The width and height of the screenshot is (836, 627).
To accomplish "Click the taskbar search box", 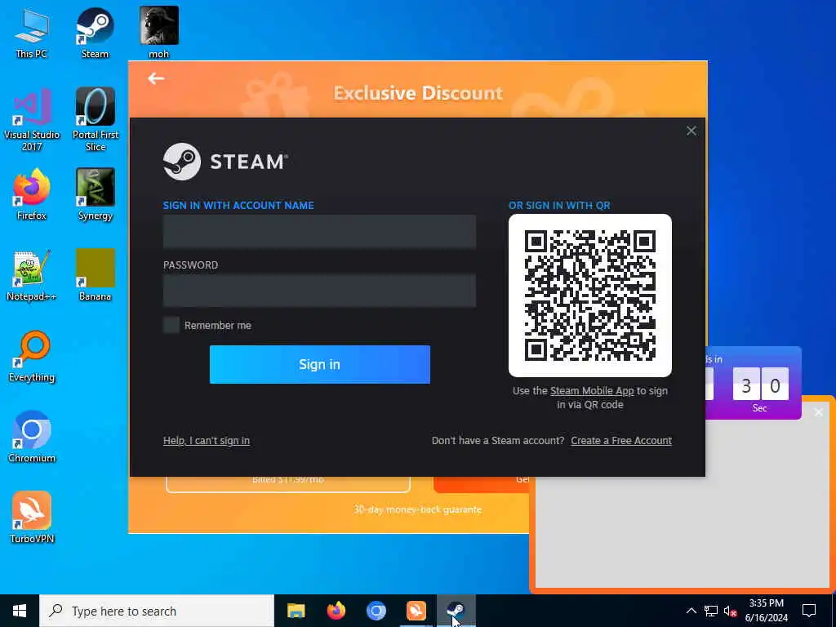I will point(157,611).
